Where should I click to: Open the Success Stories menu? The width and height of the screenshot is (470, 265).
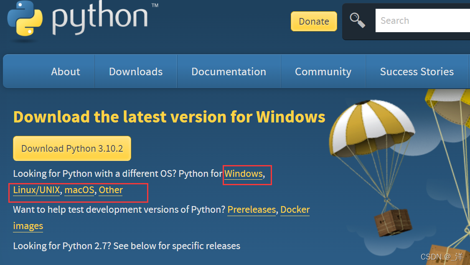click(x=417, y=71)
